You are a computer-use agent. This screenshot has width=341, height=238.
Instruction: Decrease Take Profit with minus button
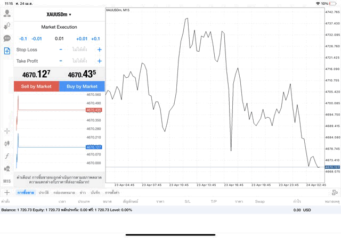point(61,61)
